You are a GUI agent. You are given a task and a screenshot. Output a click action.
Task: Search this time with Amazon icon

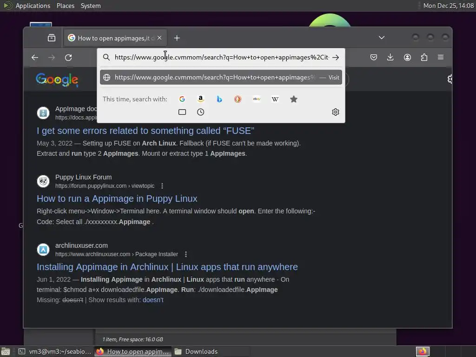point(201,99)
